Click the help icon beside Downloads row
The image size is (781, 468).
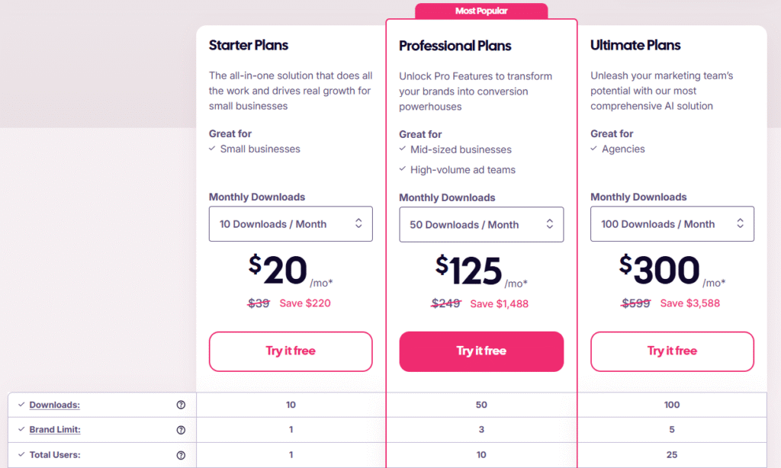(181, 405)
